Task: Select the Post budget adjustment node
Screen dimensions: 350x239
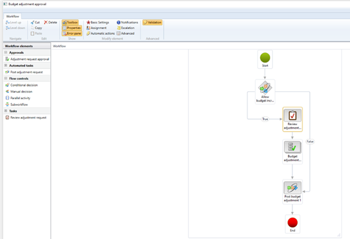Action: click(x=292, y=189)
